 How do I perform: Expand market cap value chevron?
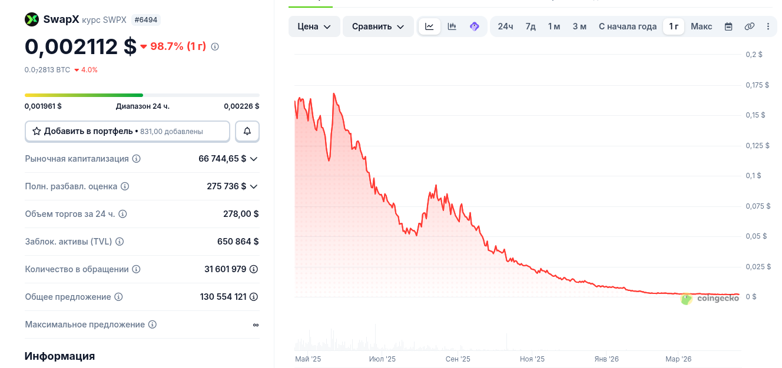pos(254,159)
